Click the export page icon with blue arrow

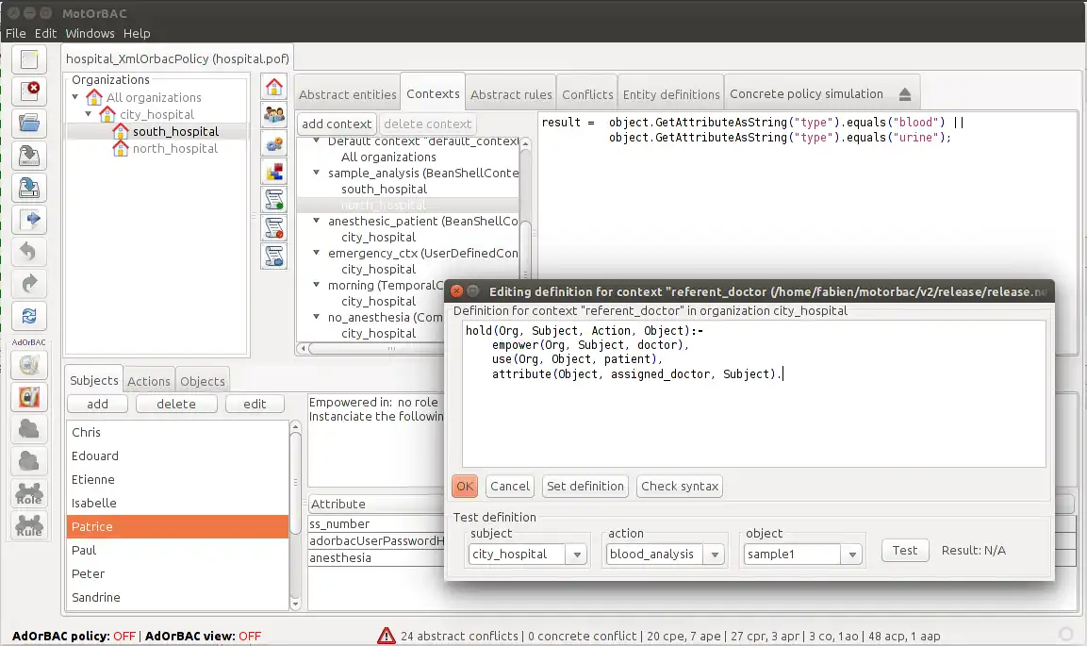tap(29, 220)
